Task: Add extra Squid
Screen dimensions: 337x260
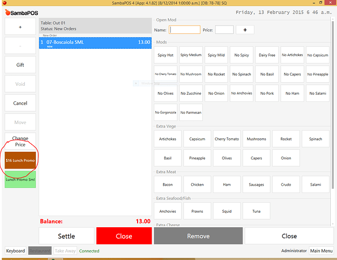Action: (x=227, y=211)
